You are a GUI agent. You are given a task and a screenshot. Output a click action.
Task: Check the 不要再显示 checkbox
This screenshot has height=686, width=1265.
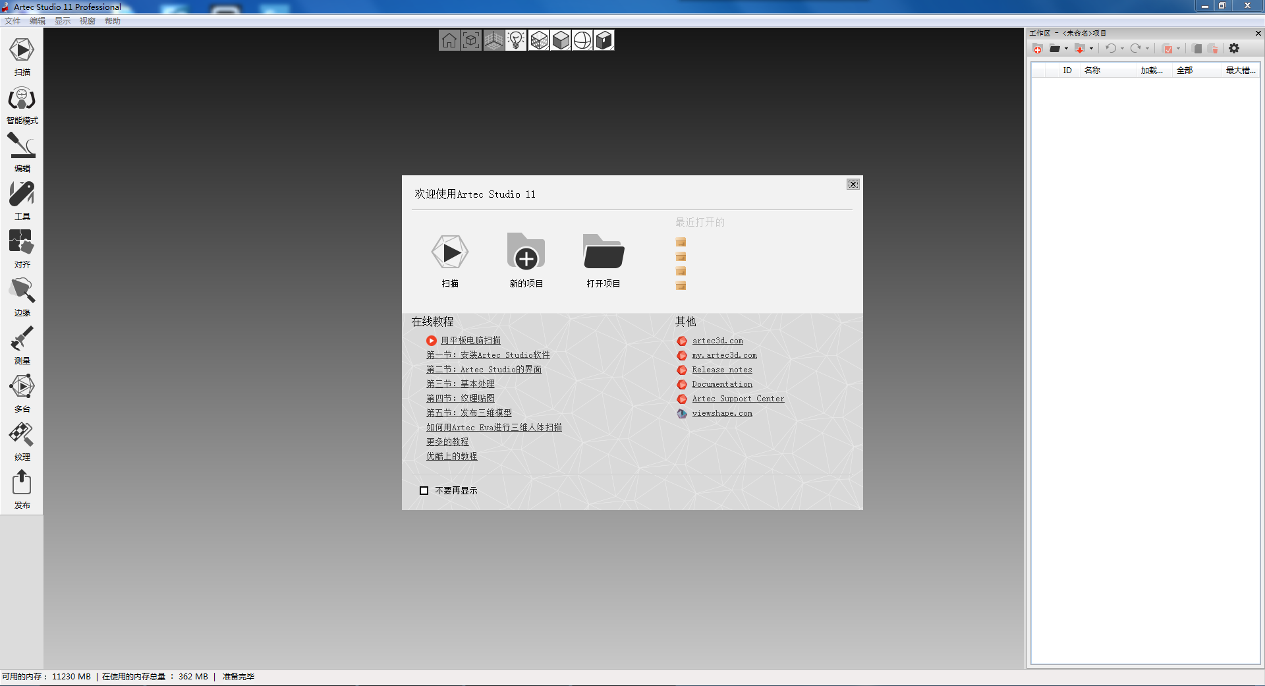coord(424,491)
